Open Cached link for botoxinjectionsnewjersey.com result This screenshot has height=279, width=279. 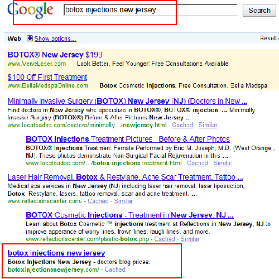coord(115,270)
